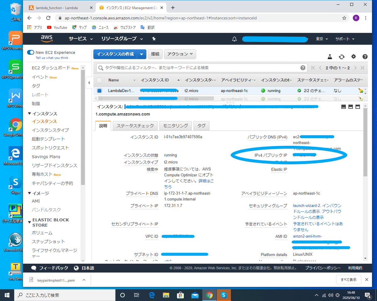Refresh the instances list

click(341, 56)
